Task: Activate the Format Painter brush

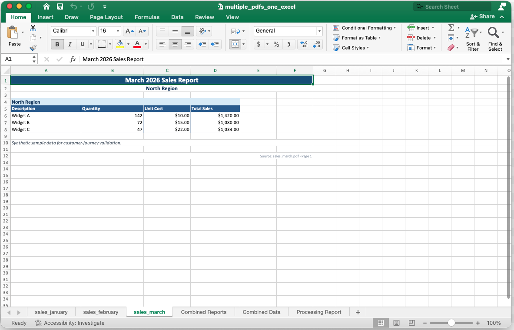Action: (33, 48)
